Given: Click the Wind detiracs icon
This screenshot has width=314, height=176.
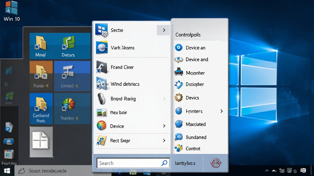Looking at the screenshot, I should point(101,84).
